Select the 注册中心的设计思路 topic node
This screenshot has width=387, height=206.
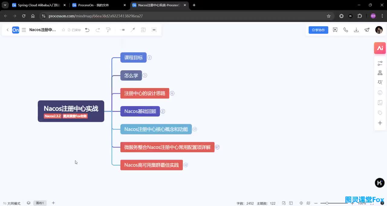pos(145,93)
